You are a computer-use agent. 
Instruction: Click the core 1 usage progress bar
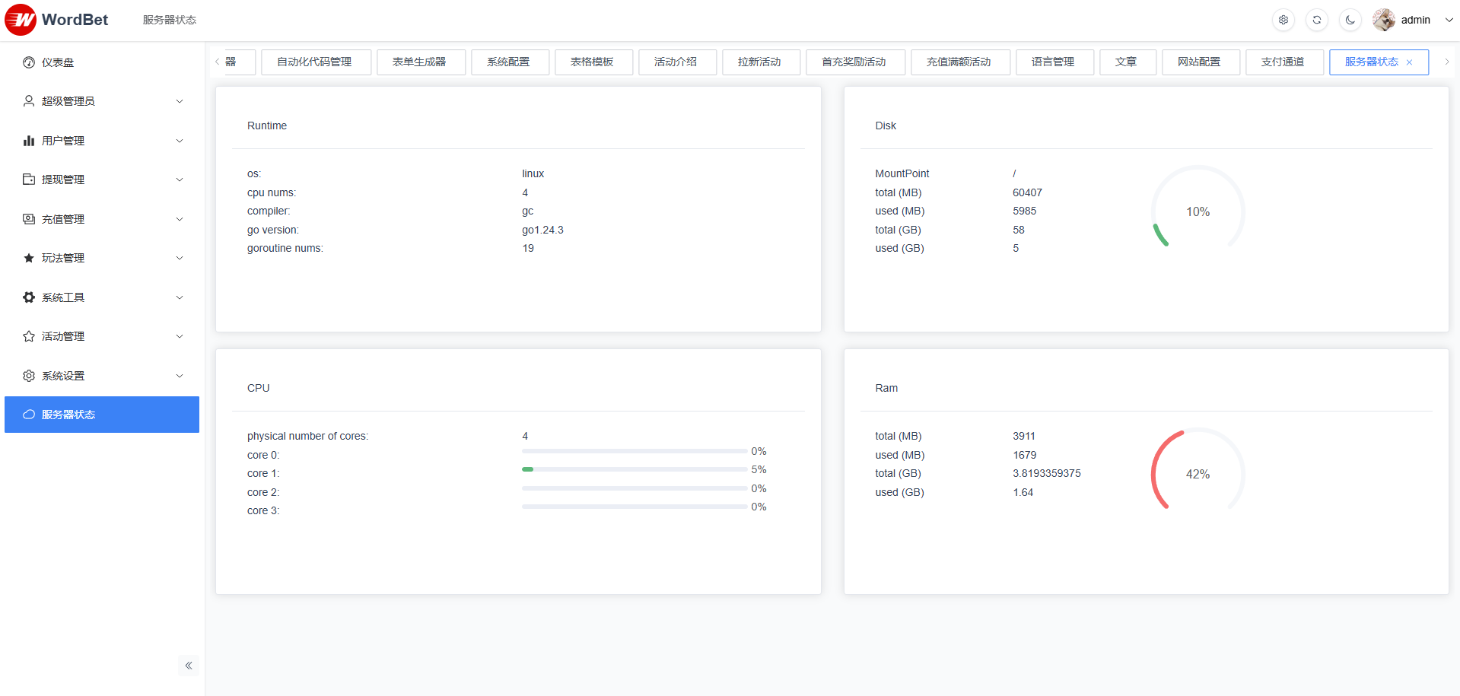[x=634, y=469]
